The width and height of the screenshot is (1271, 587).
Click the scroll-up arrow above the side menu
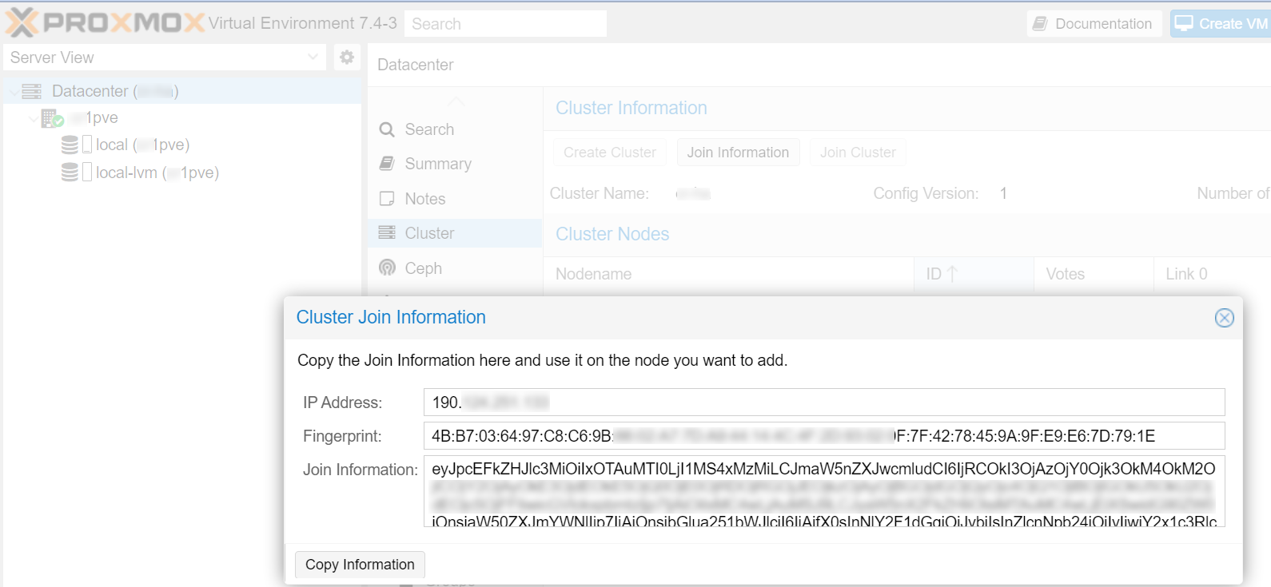(455, 101)
